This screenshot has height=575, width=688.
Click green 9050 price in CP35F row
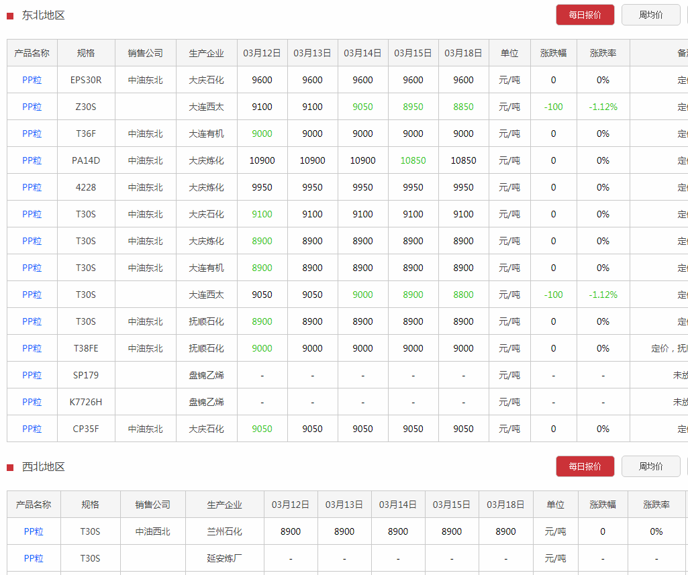[x=262, y=429]
